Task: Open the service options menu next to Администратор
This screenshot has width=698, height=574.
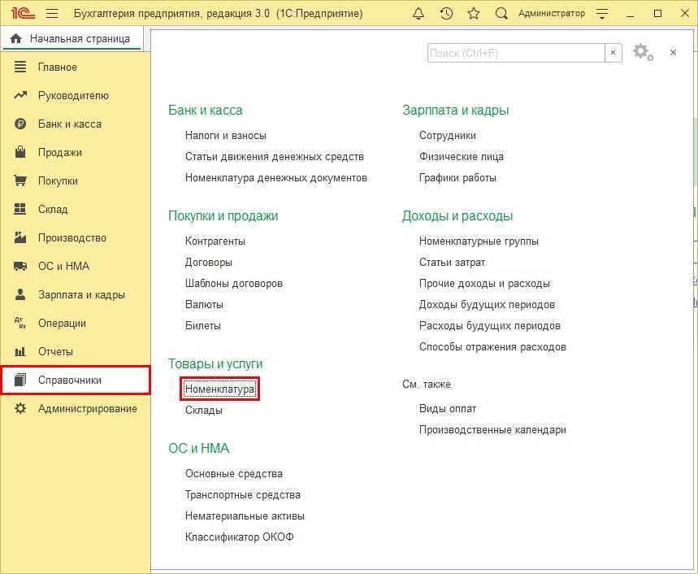Action: [601, 14]
